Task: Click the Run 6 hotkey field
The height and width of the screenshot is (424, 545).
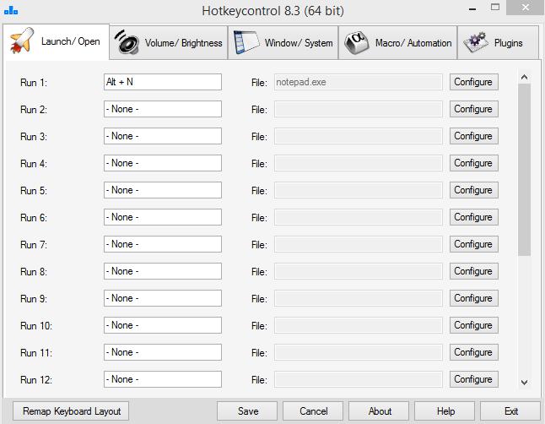Action: click(163, 217)
